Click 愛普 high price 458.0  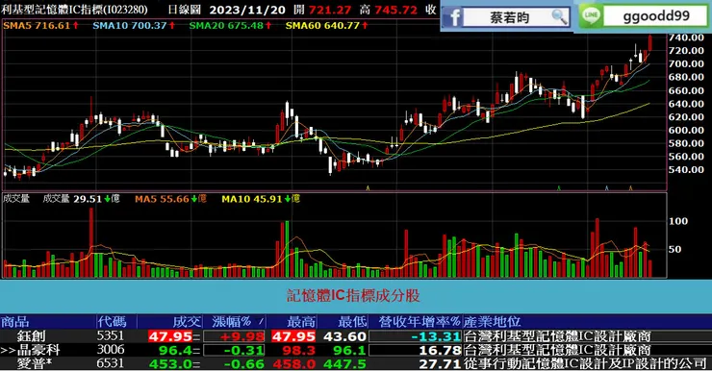tap(294, 363)
